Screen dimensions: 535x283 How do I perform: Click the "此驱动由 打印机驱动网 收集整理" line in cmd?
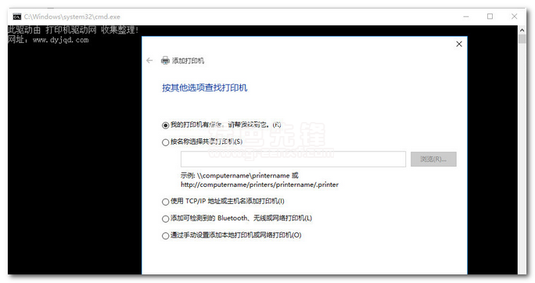click(x=73, y=30)
